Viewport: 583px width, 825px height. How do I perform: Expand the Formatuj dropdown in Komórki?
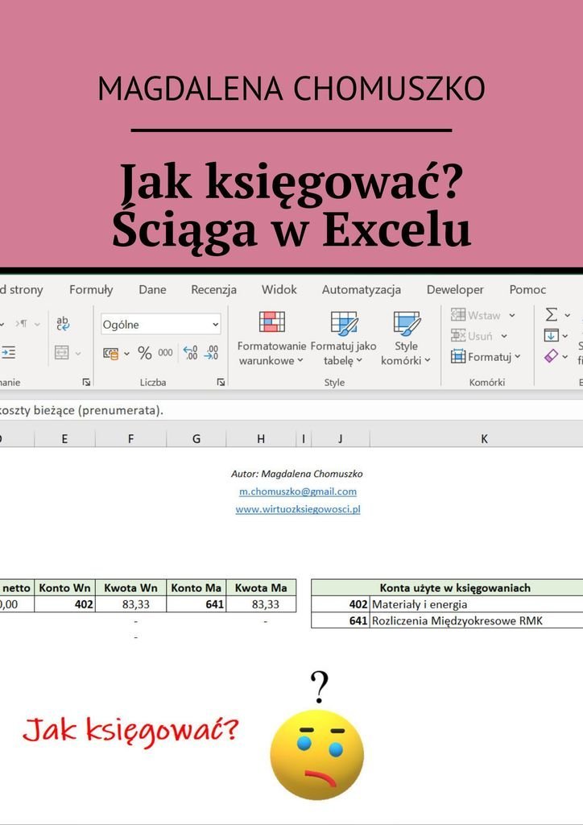pyautogui.click(x=517, y=356)
